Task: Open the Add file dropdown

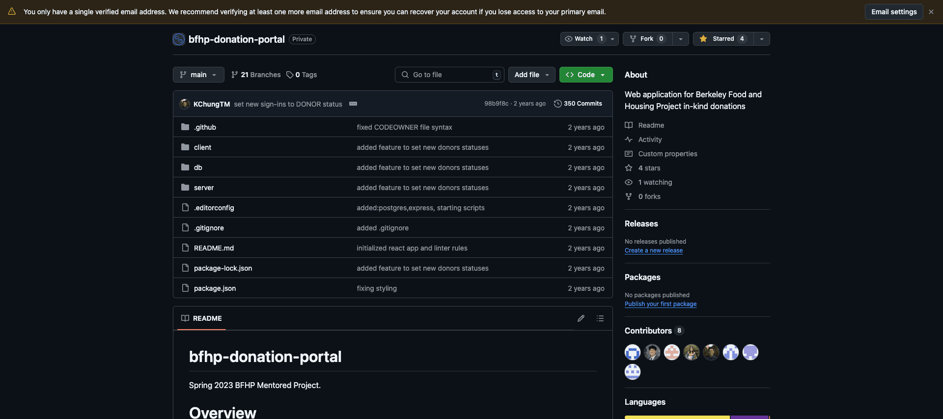Action: (x=531, y=75)
